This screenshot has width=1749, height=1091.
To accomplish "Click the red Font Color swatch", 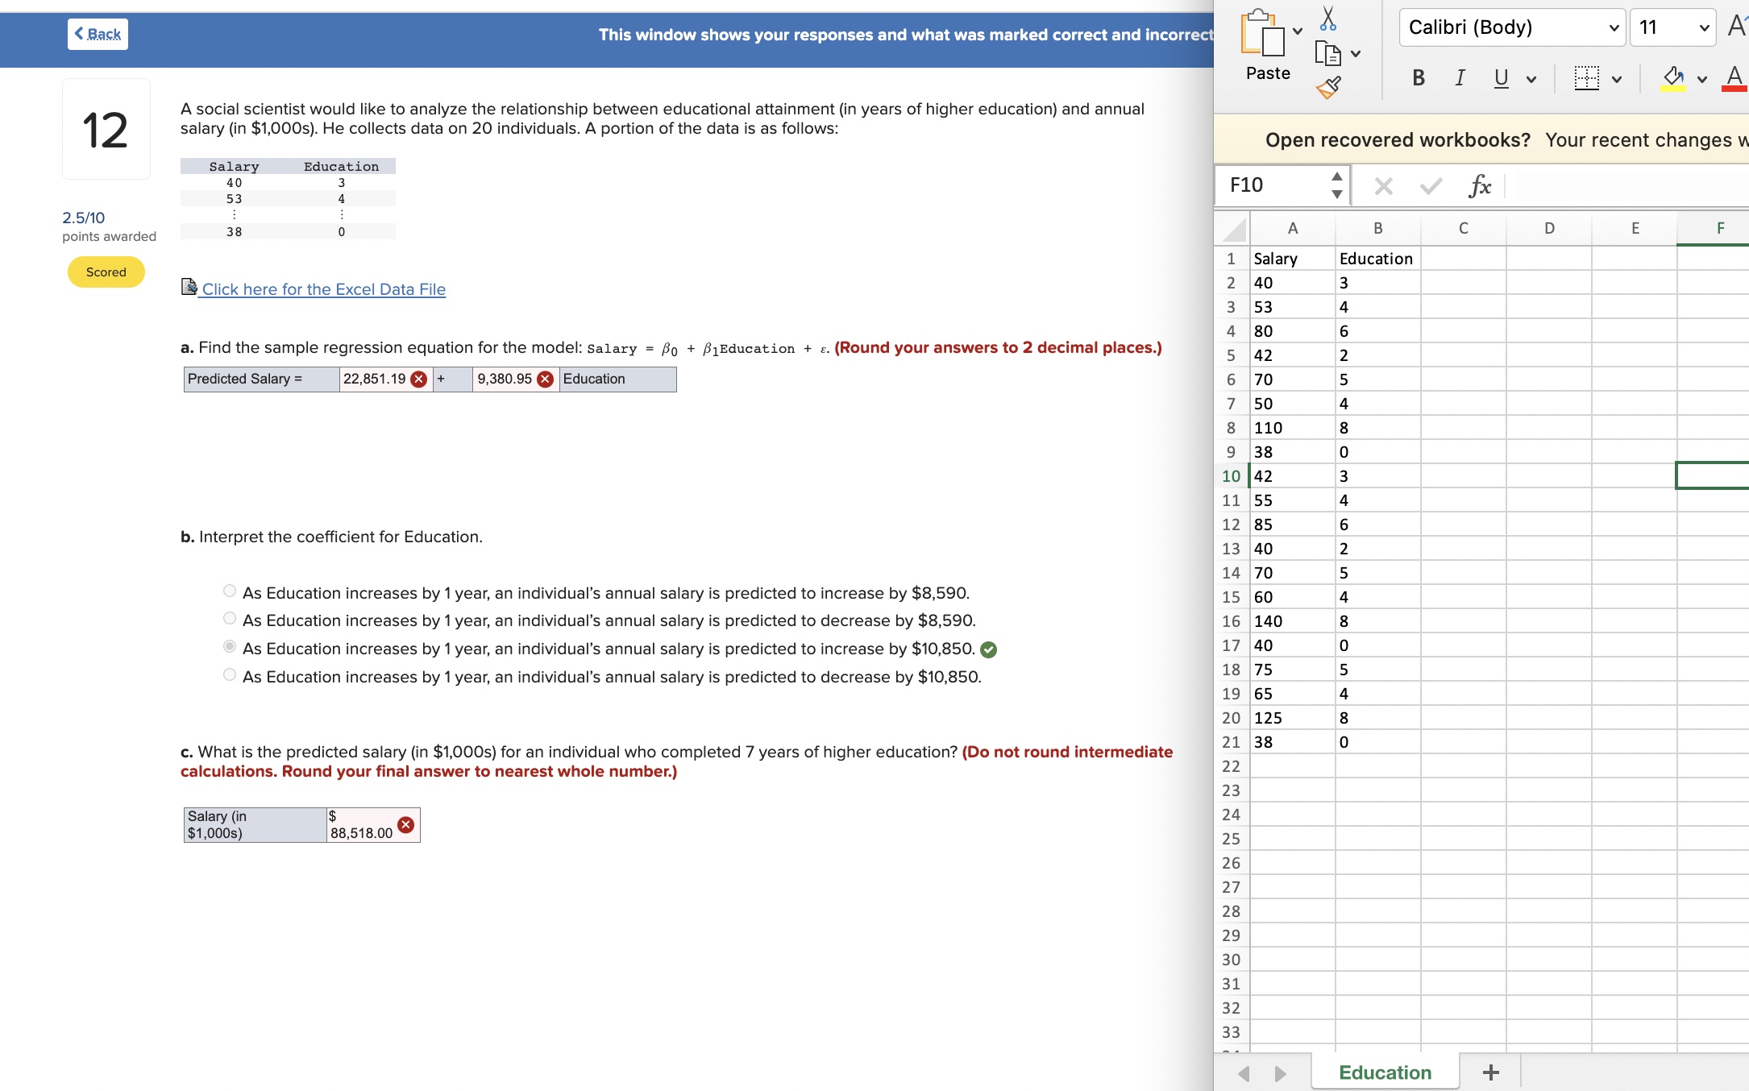I will pyautogui.click(x=1733, y=78).
